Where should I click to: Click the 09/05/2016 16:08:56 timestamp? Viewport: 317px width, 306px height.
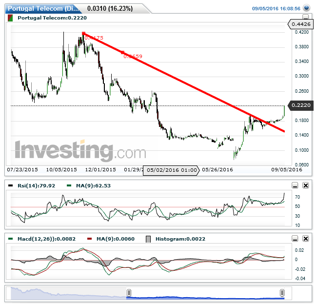[276, 8]
